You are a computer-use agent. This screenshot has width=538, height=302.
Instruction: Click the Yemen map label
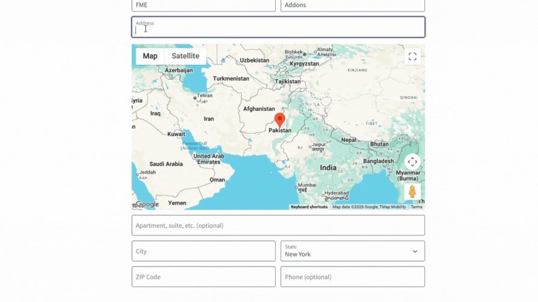(177, 203)
